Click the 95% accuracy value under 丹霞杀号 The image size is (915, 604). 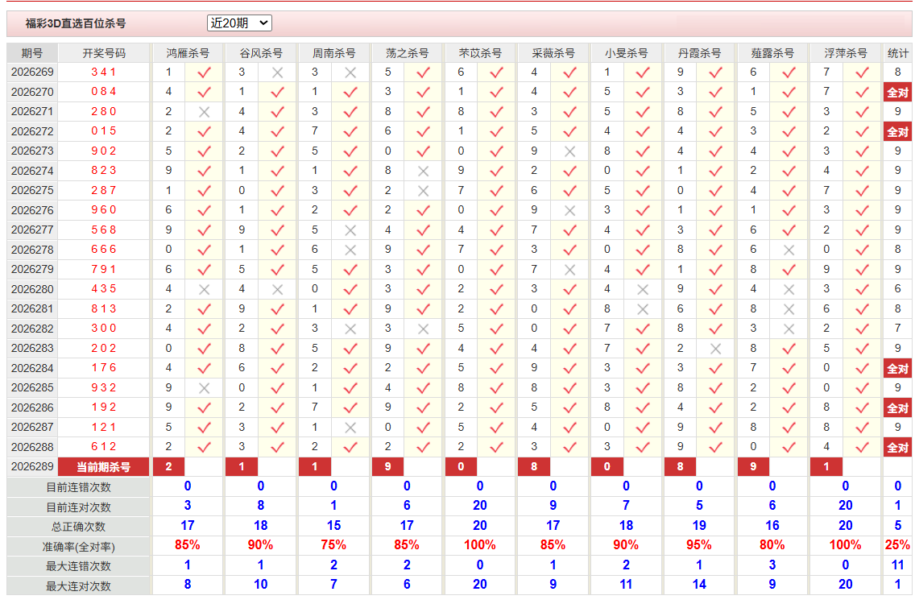pyautogui.click(x=699, y=545)
